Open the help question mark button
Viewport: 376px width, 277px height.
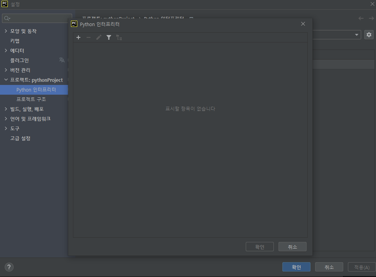(9, 267)
